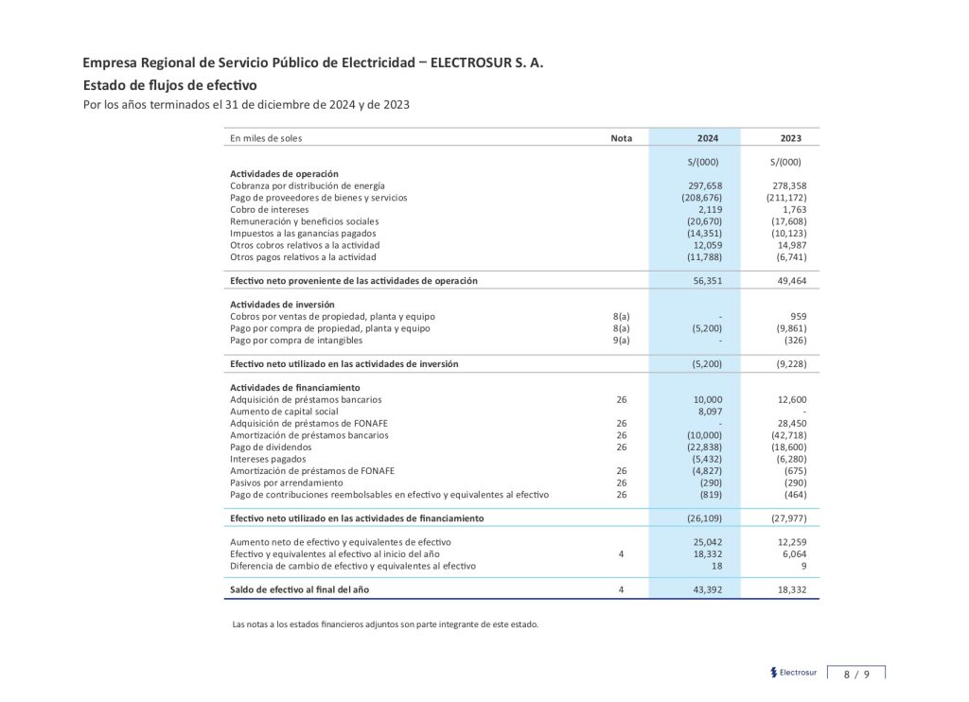The width and height of the screenshot is (969, 702).
Task: Click the page indicator showing 8 / 9
Action: (x=856, y=675)
